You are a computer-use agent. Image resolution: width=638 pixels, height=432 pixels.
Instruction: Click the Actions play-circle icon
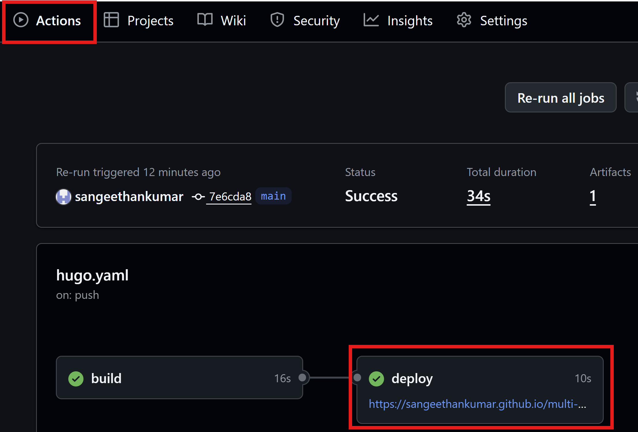pyautogui.click(x=21, y=20)
